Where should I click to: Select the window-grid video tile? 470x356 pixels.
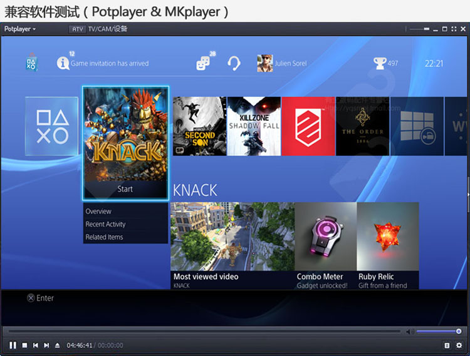pyautogui.click(x=417, y=126)
